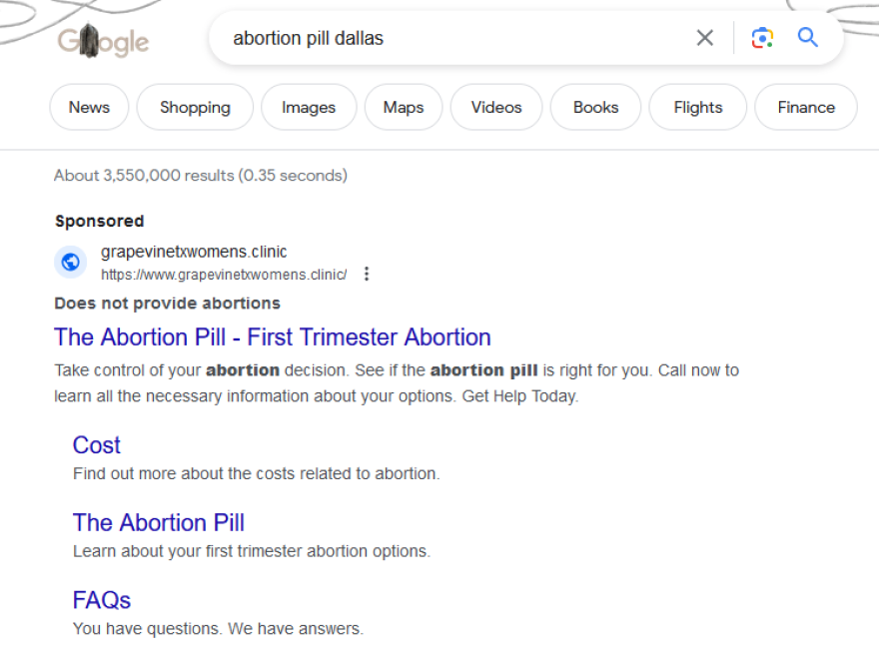Viewport: 879px width, 659px height.
Task: Filter results by Shopping
Action: tap(195, 107)
